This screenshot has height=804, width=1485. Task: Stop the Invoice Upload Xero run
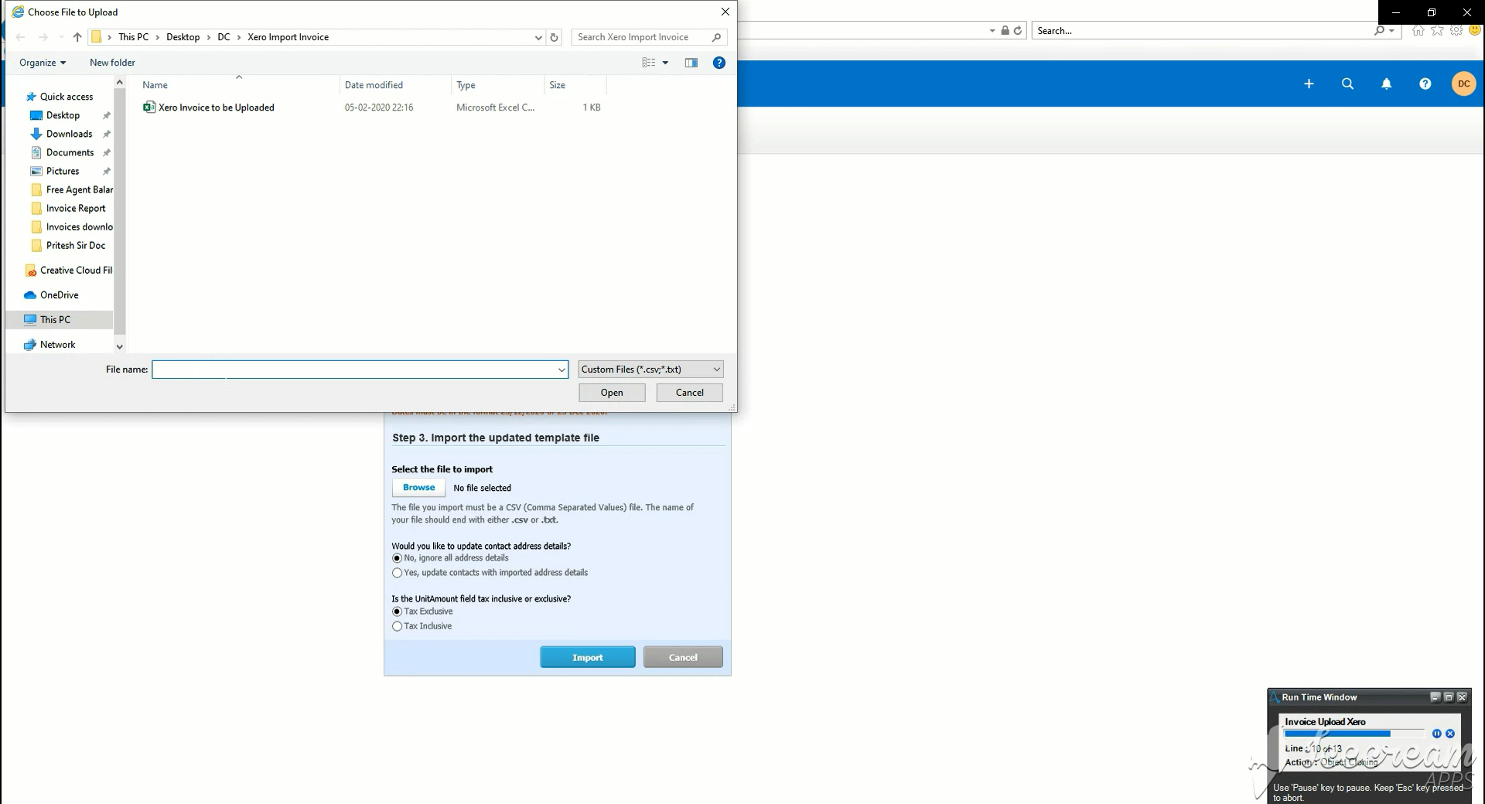click(x=1450, y=734)
